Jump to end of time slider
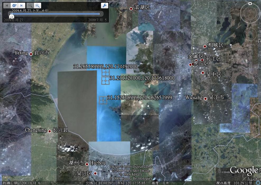Screen dimensions: 261x185 pyautogui.click(x=22, y=5)
